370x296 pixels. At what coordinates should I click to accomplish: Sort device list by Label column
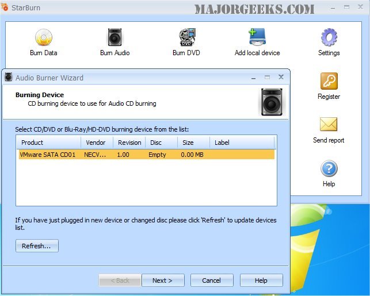pyautogui.click(x=242, y=143)
